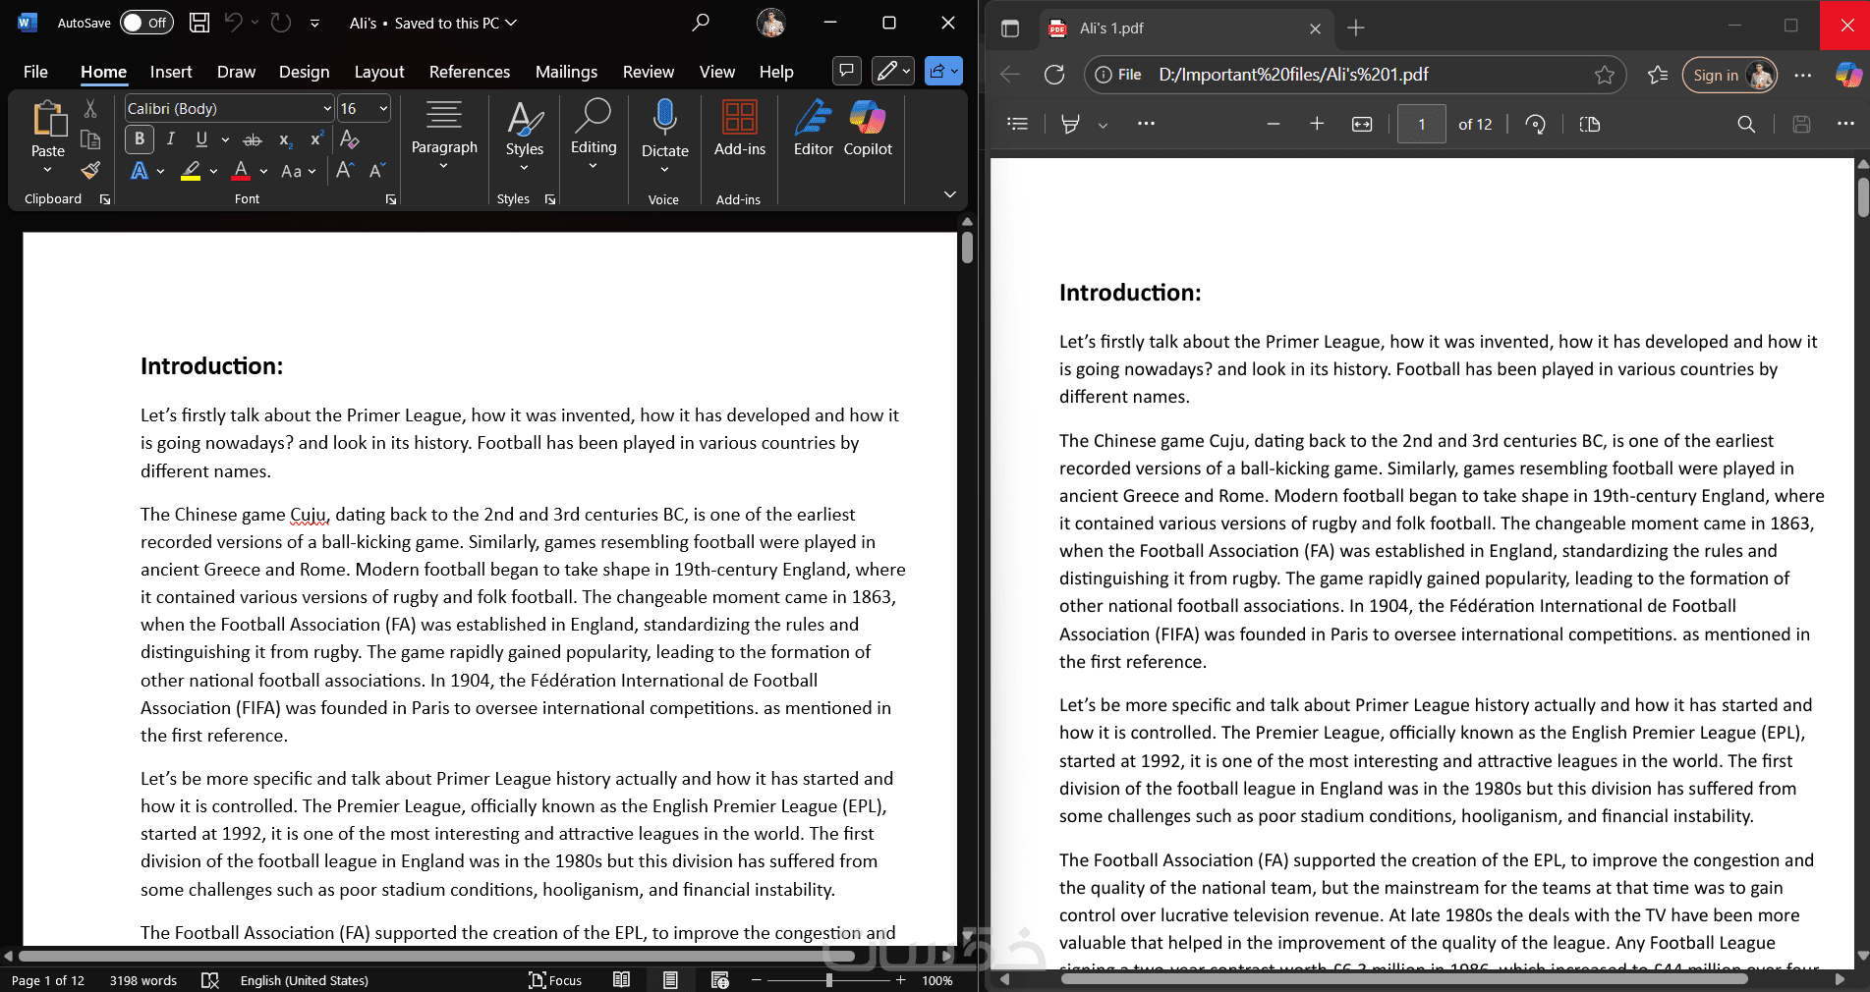The width and height of the screenshot is (1870, 992).
Task: Switch to Read Mode view in status bar
Action: (621, 980)
